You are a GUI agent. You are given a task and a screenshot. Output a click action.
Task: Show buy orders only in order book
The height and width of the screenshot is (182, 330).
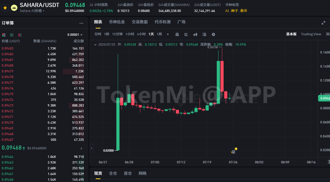tap(12, 35)
